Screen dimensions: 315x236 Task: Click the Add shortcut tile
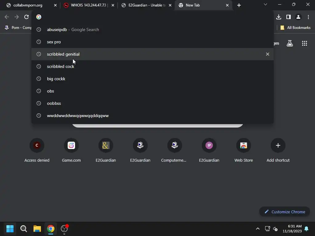pyautogui.click(x=278, y=151)
